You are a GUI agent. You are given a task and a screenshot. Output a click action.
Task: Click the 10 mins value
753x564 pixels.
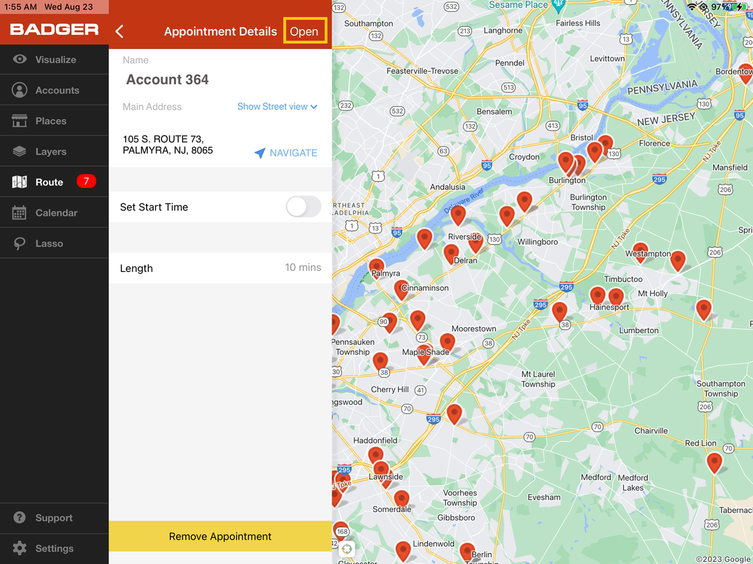[x=303, y=267]
